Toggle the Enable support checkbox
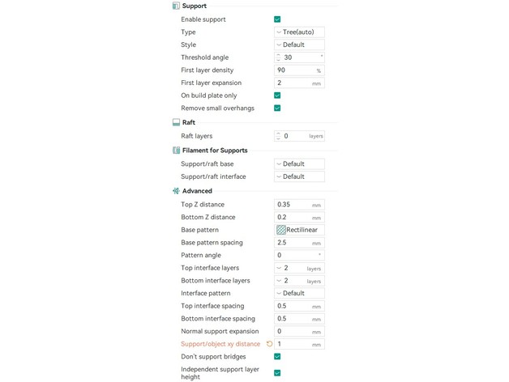509x382 pixels. click(x=277, y=19)
